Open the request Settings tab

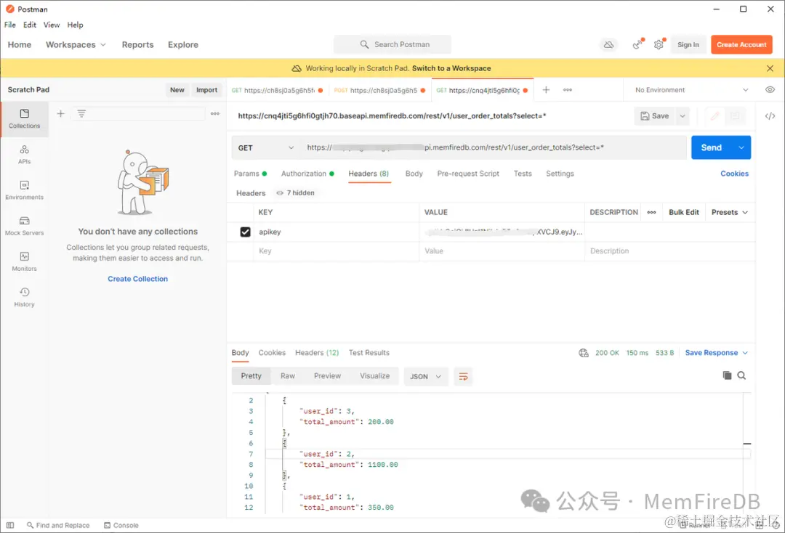pos(560,174)
